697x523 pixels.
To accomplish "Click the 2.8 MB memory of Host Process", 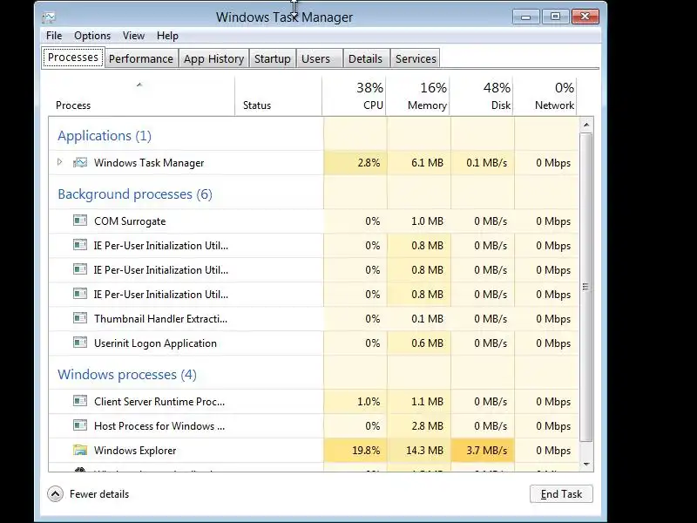I will pos(427,426).
